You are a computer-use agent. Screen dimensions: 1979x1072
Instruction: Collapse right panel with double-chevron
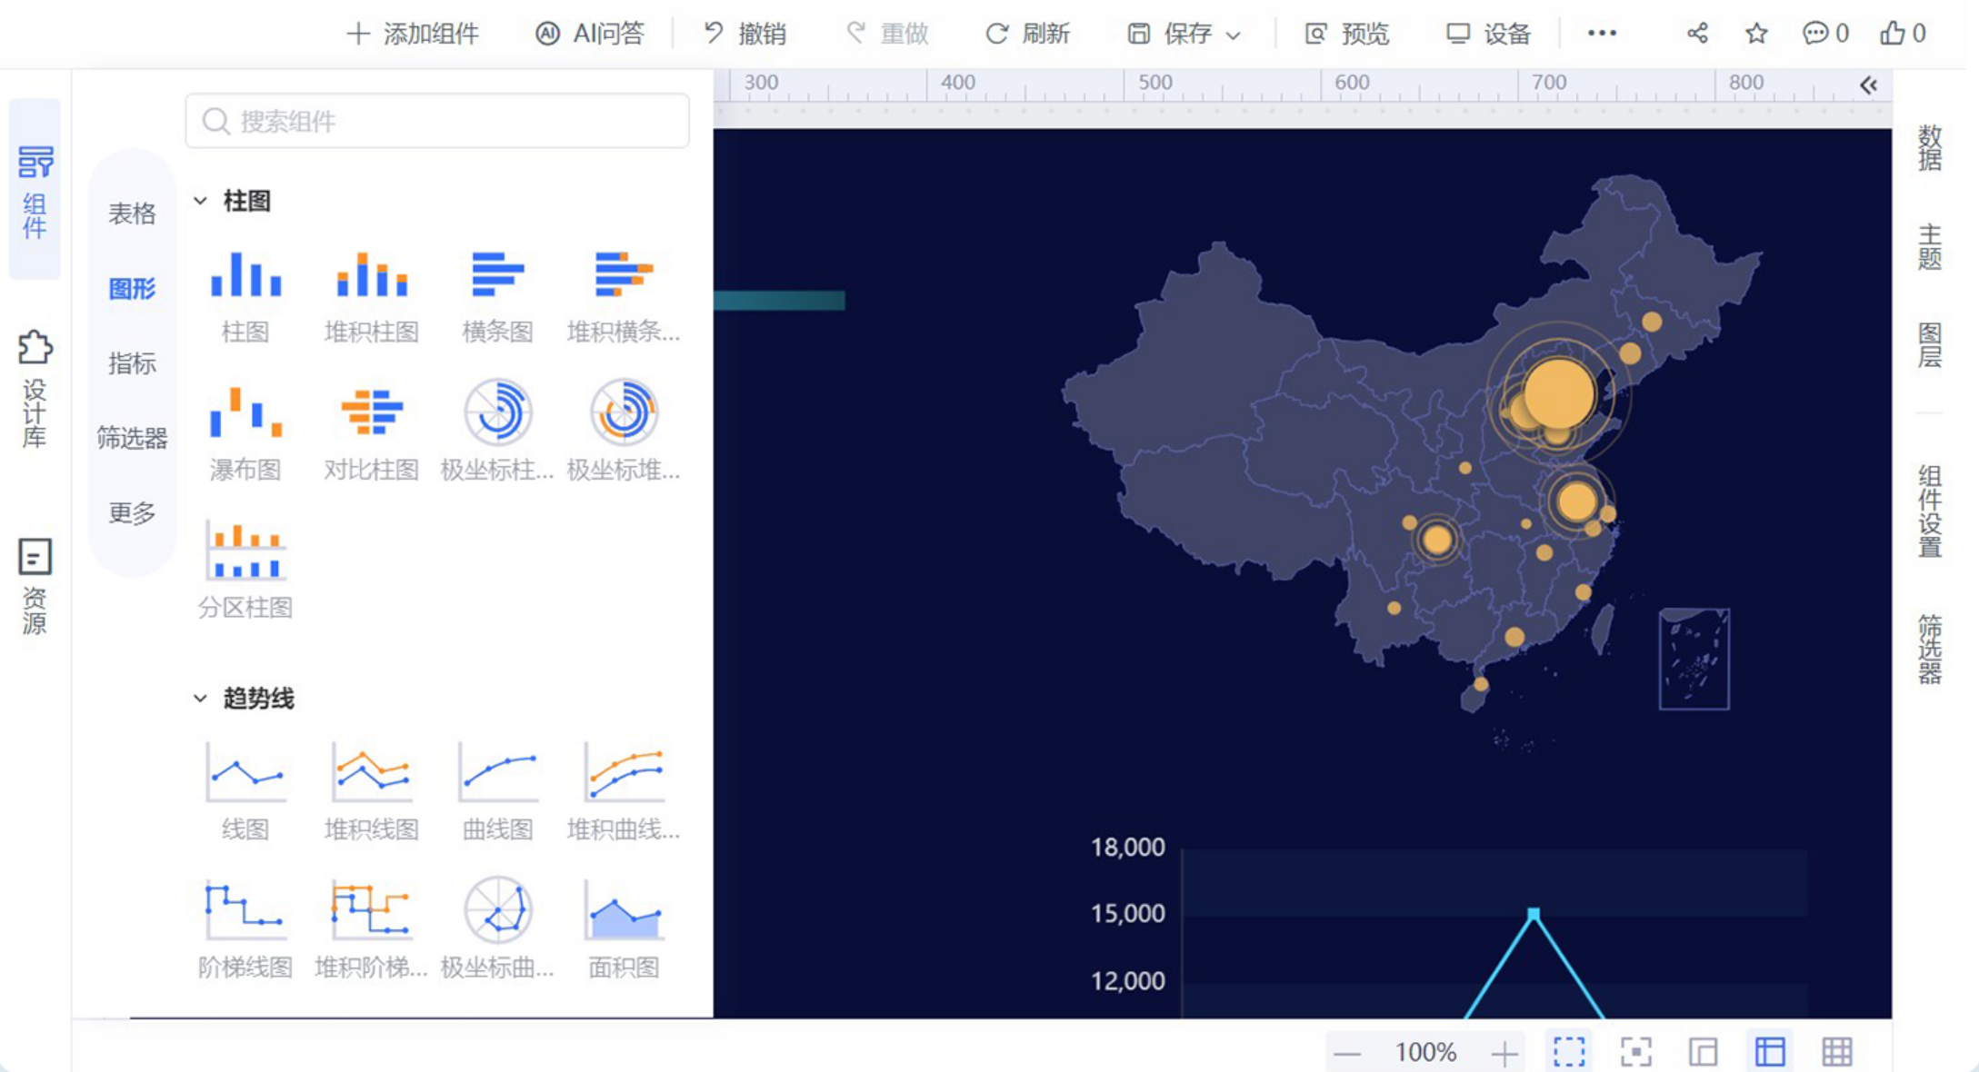[1868, 85]
